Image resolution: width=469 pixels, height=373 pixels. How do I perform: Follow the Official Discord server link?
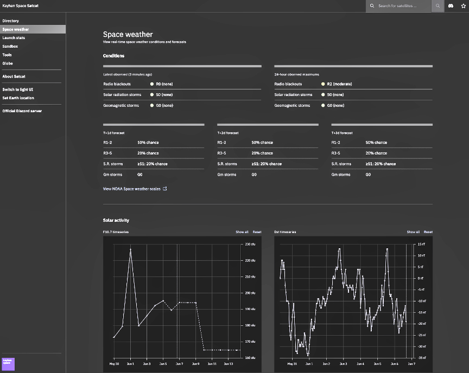coord(22,111)
